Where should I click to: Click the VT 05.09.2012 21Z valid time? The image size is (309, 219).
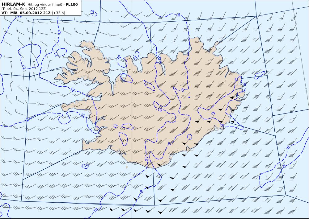[x=26, y=13]
